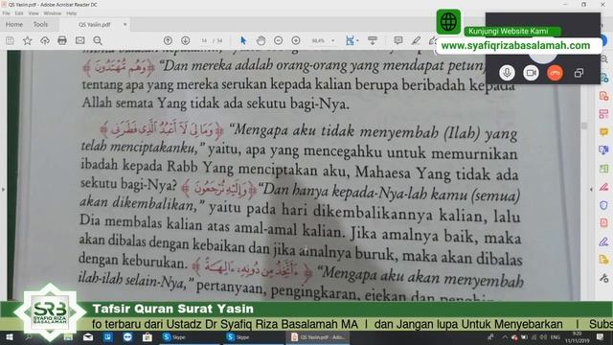Show hidden system tray icons chevron
613x345 pixels.
pos(505,337)
